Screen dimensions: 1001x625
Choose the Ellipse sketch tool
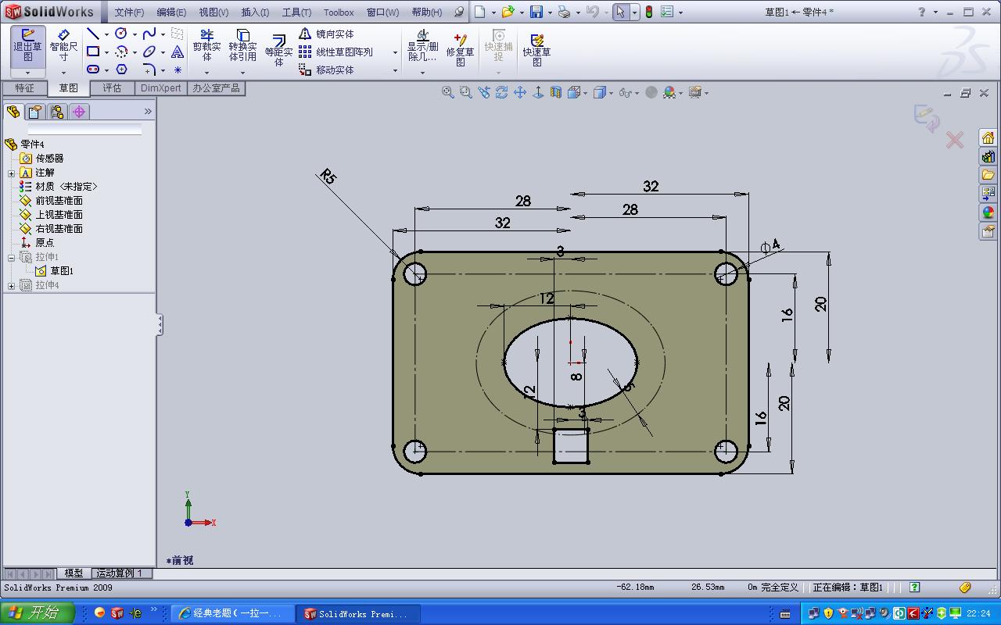[x=149, y=52]
